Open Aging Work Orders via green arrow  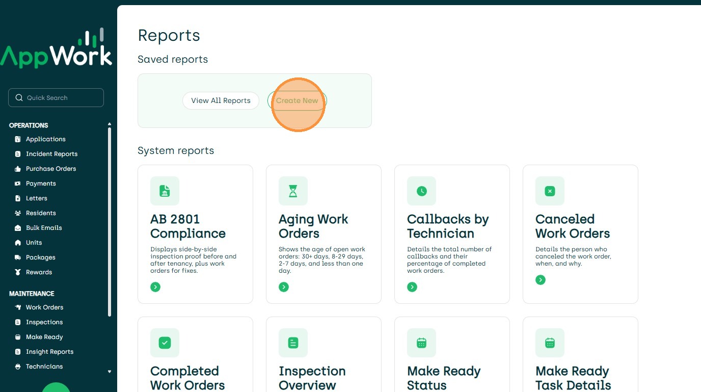click(x=284, y=287)
